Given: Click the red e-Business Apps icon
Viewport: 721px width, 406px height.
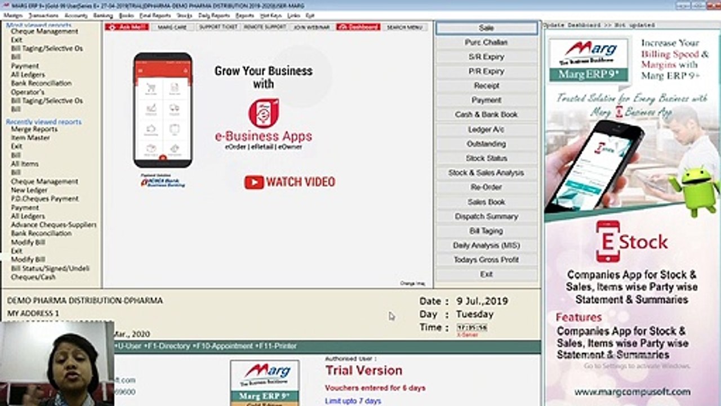Looking at the screenshot, I should coord(264,113).
